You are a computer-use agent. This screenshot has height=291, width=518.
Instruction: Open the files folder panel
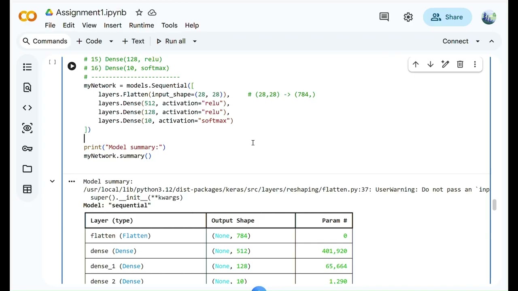[27, 169]
